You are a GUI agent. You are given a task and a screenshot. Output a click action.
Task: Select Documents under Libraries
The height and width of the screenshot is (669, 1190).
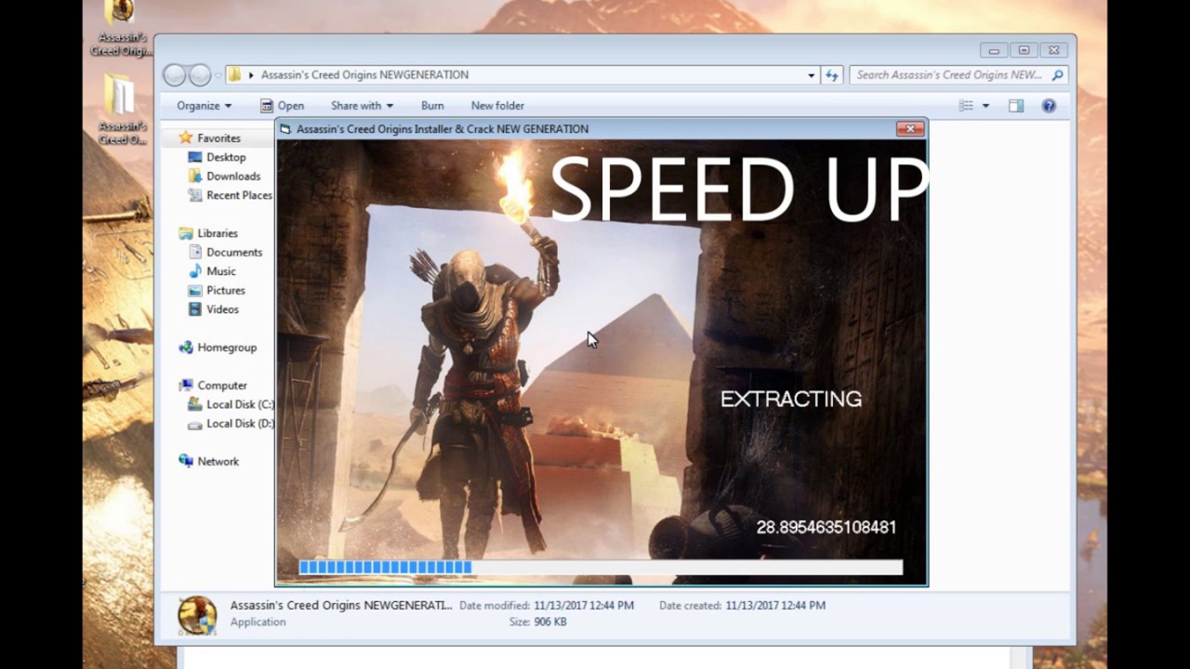pyautogui.click(x=234, y=253)
